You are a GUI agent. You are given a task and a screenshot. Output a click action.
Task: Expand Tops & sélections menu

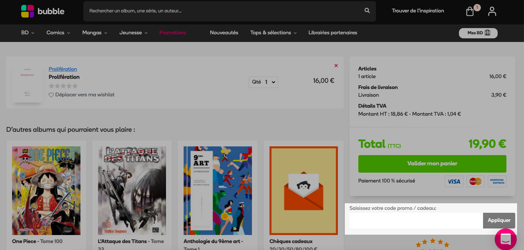click(x=274, y=33)
